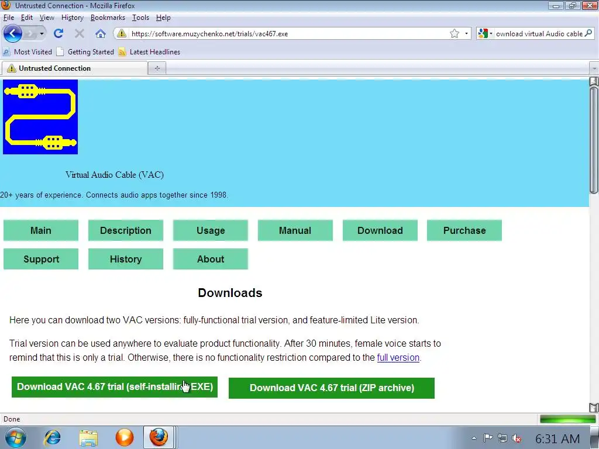Click the scrollbar down arrow

tap(594, 407)
